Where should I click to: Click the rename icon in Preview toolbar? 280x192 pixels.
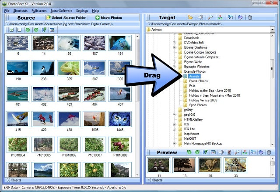221,152
